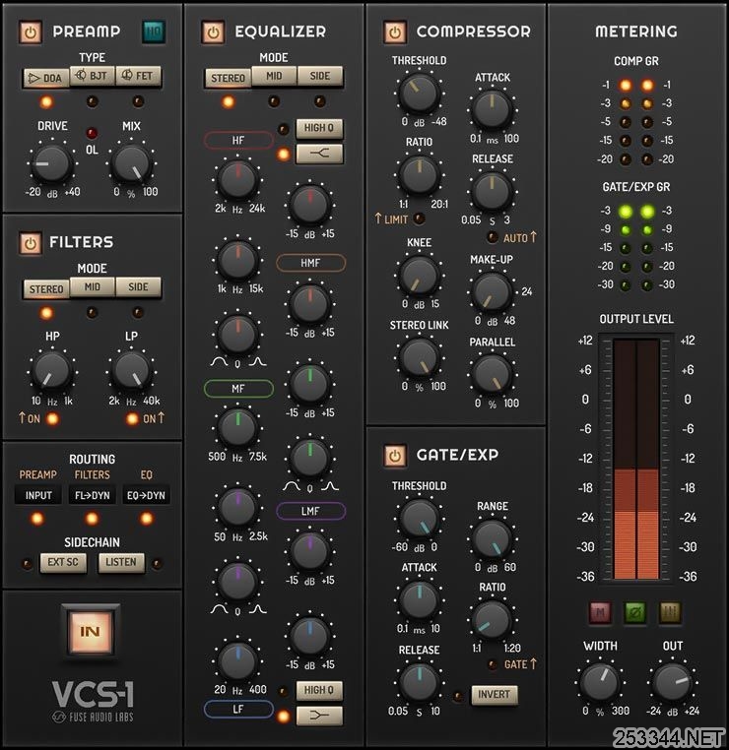Click the PARALLEL mix knob
The image size is (729, 750).
pyautogui.click(x=492, y=375)
